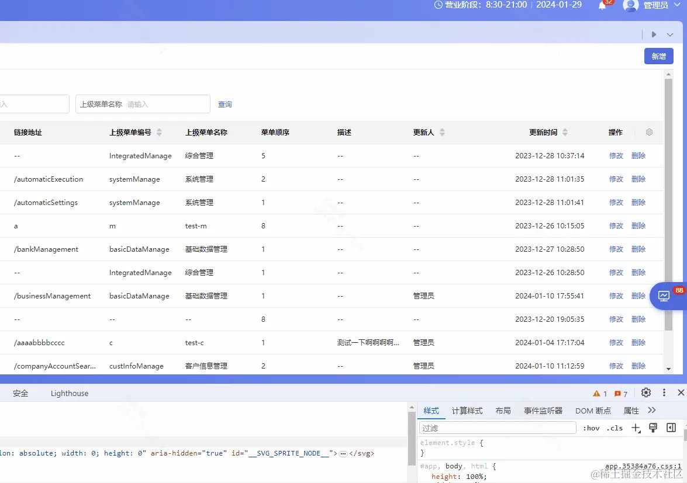Click the rendering emulation brush icon
The height and width of the screenshot is (483, 687).
pos(653,428)
